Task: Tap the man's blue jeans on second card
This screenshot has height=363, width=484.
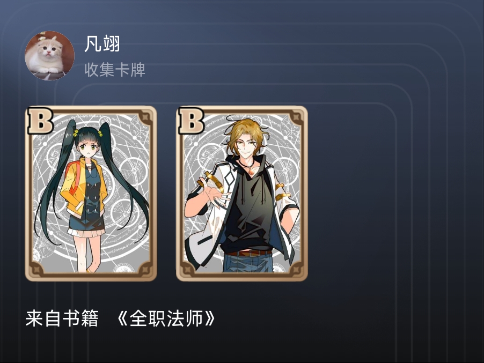Action: pos(248,263)
